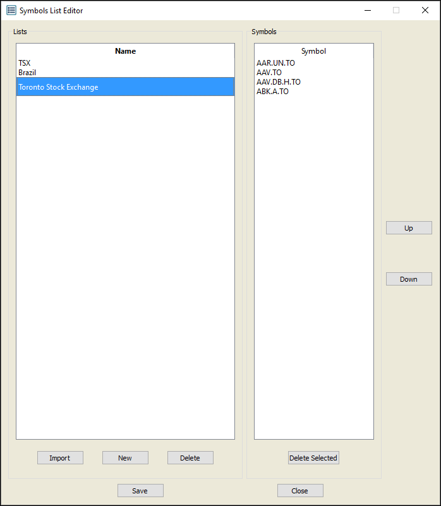
Task: Move the symbol Up
Action: [409, 228]
